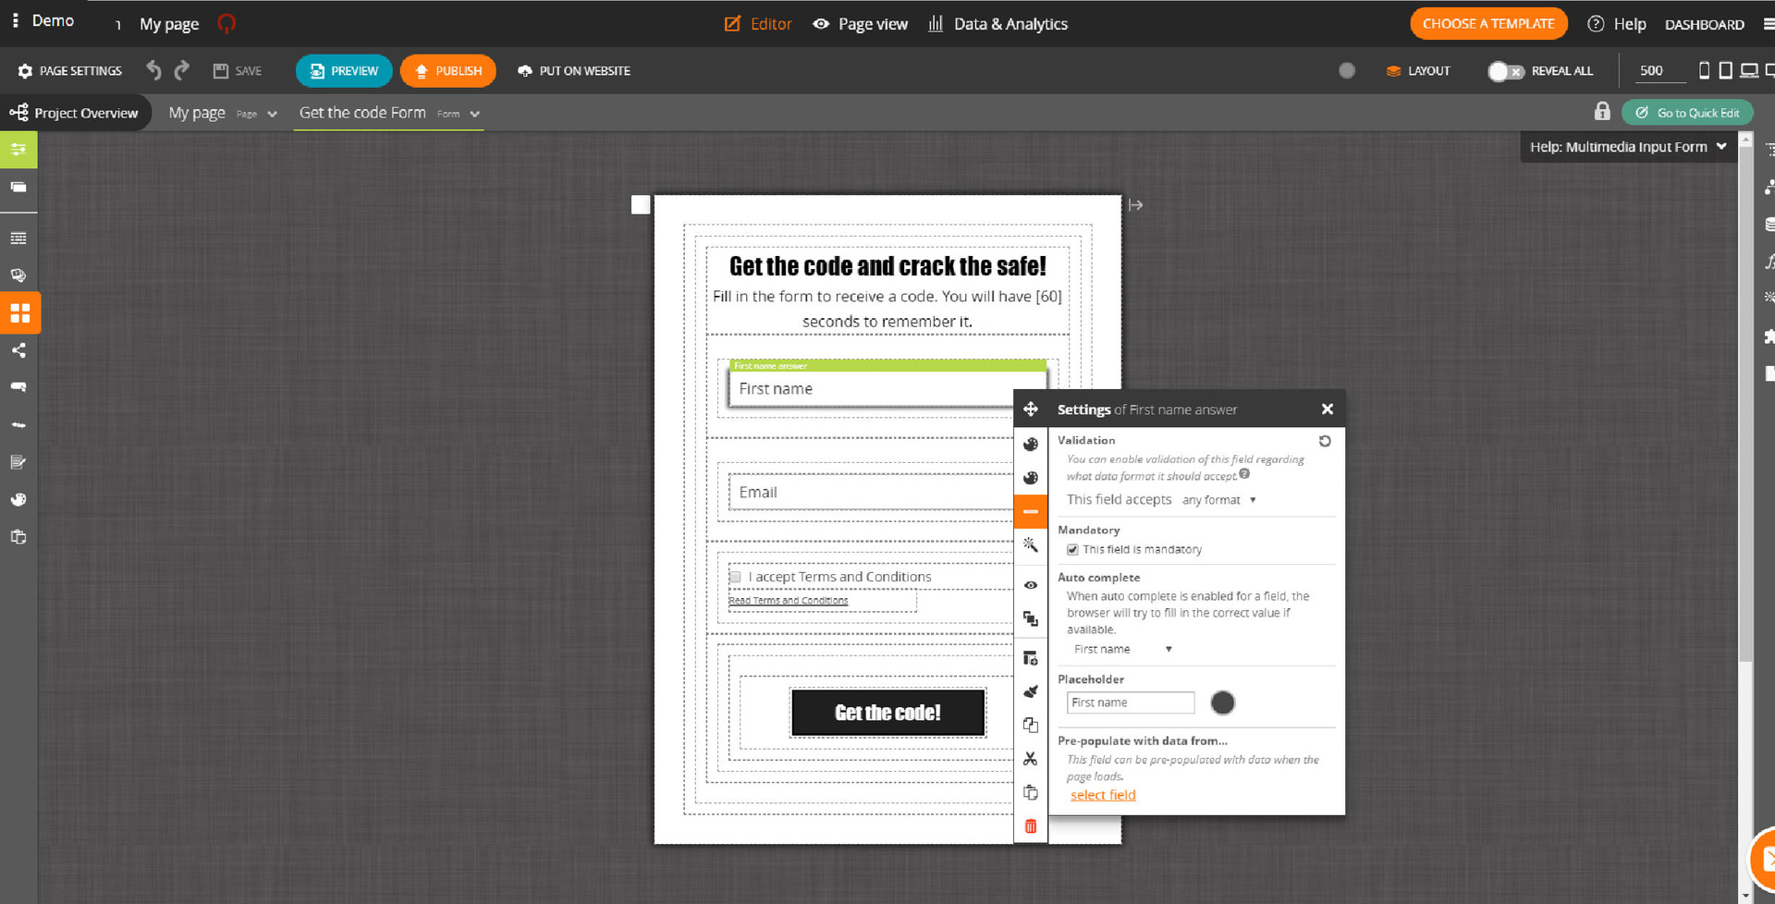Click the magic wand icon in the Settings toolbar
Screen dimensions: 1775x904
(1031, 545)
